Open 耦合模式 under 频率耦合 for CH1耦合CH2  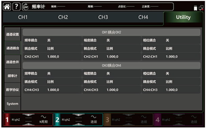point(52,49)
